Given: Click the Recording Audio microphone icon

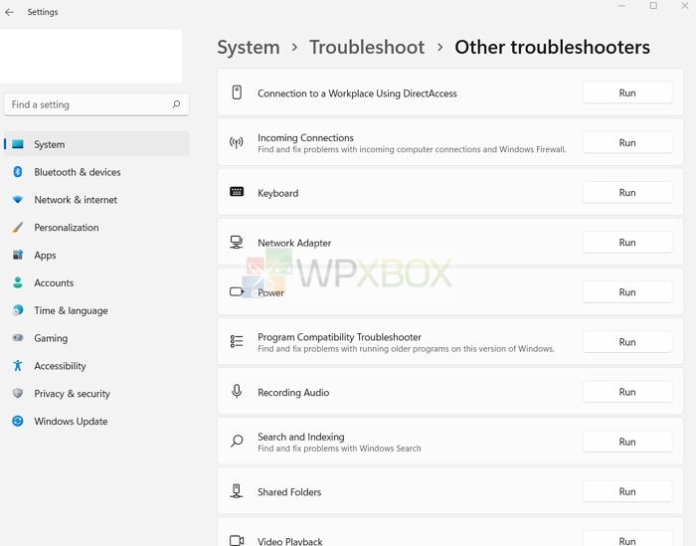Looking at the screenshot, I should click(x=237, y=391).
